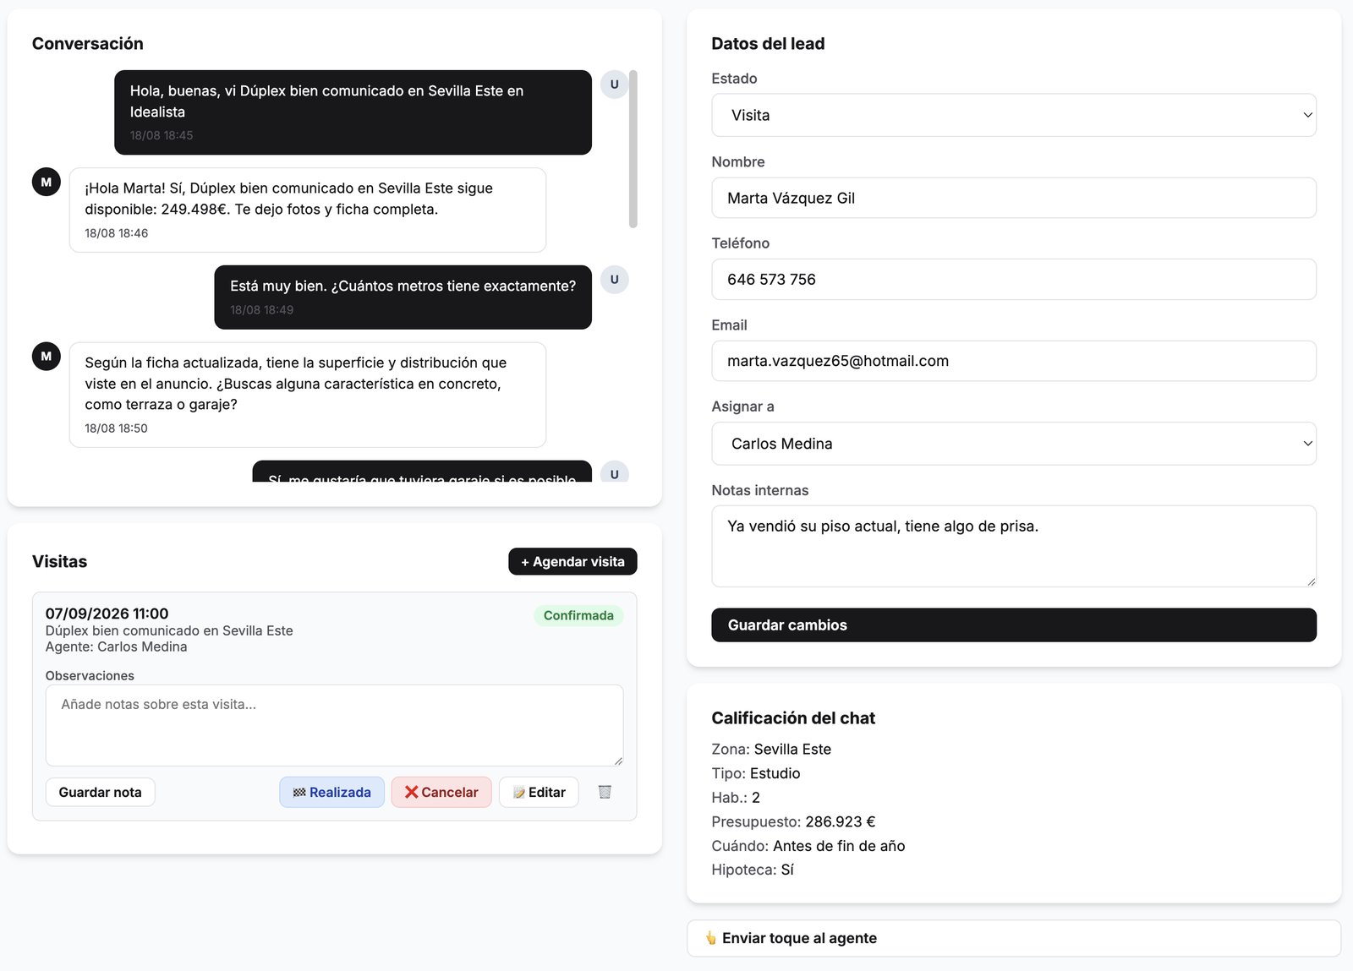This screenshot has width=1353, height=971.
Task: Click the 'Hab.: 2' line
Action: pyautogui.click(x=736, y=798)
